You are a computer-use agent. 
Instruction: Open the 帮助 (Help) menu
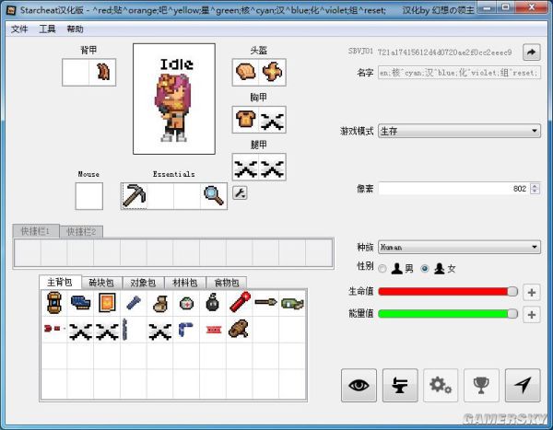point(76,29)
